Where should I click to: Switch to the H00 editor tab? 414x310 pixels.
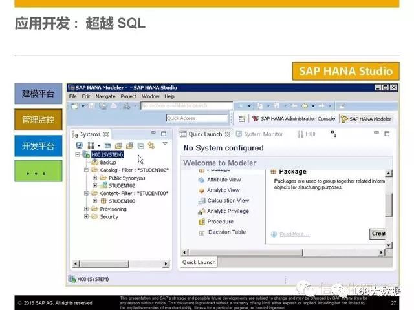306,134
